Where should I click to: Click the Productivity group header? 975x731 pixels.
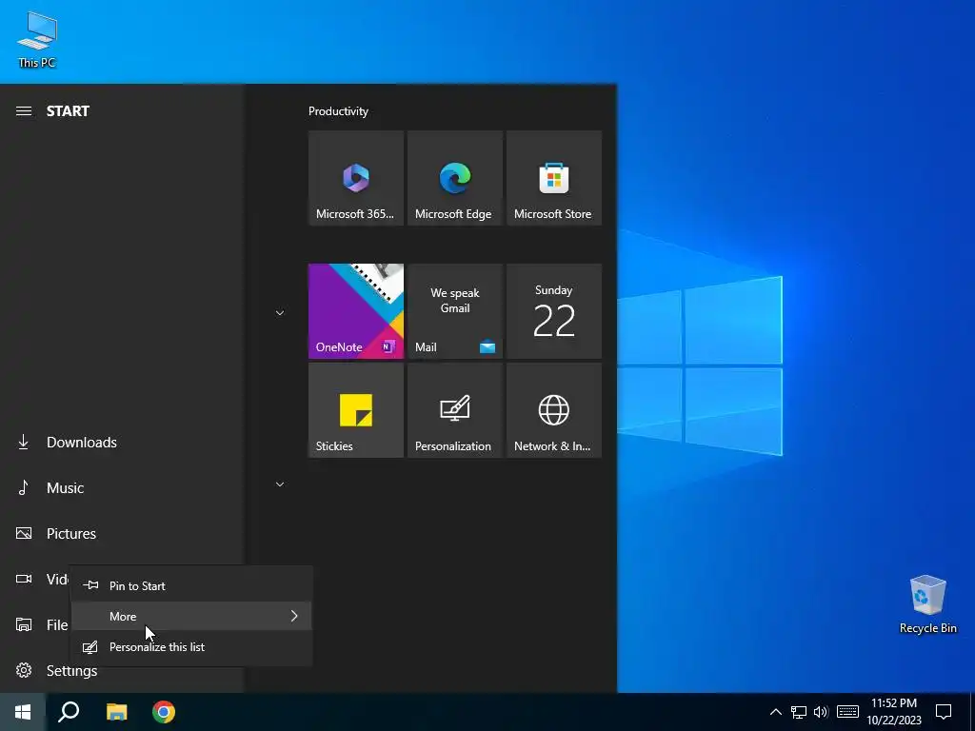tap(338, 111)
